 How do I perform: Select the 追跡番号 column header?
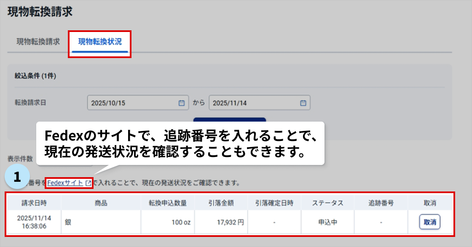pyautogui.click(x=381, y=203)
